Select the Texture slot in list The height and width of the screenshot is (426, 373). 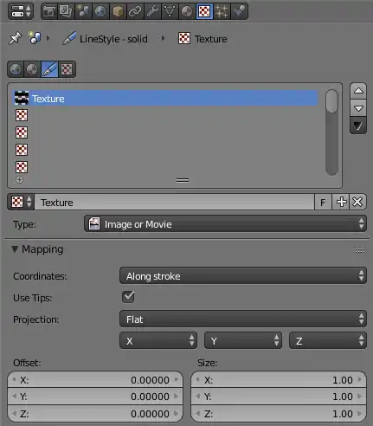click(x=165, y=99)
